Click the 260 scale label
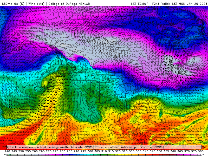 point(35,151)
